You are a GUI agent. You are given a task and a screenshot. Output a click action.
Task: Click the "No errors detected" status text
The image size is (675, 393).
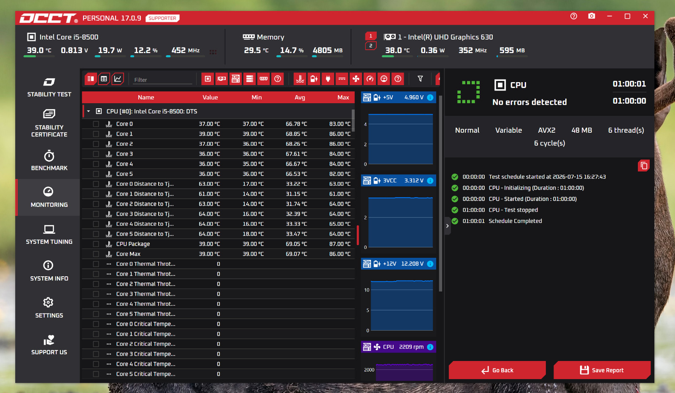pos(529,102)
